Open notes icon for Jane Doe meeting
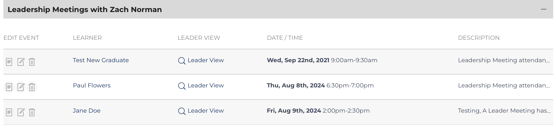The height and width of the screenshot is (130, 556). (9, 112)
